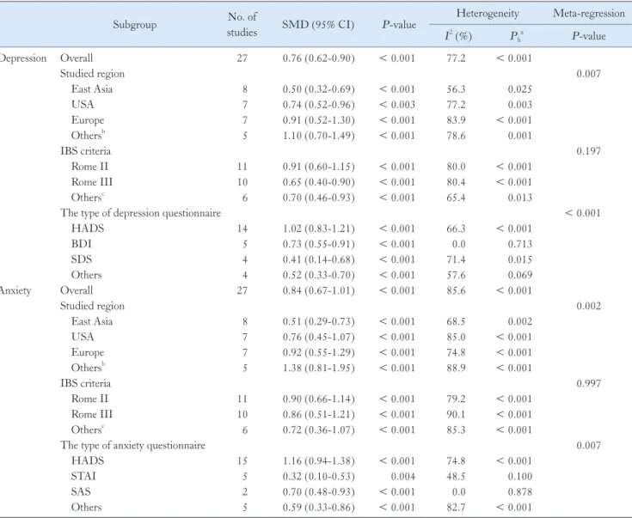Click SMD value '0.59 (0.33-0.86)'
Viewport: 632px width, 518px height.
click(318, 508)
